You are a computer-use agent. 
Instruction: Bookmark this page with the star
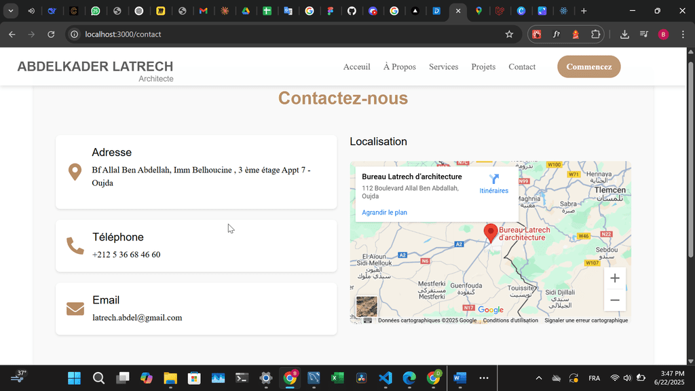coord(509,34)
